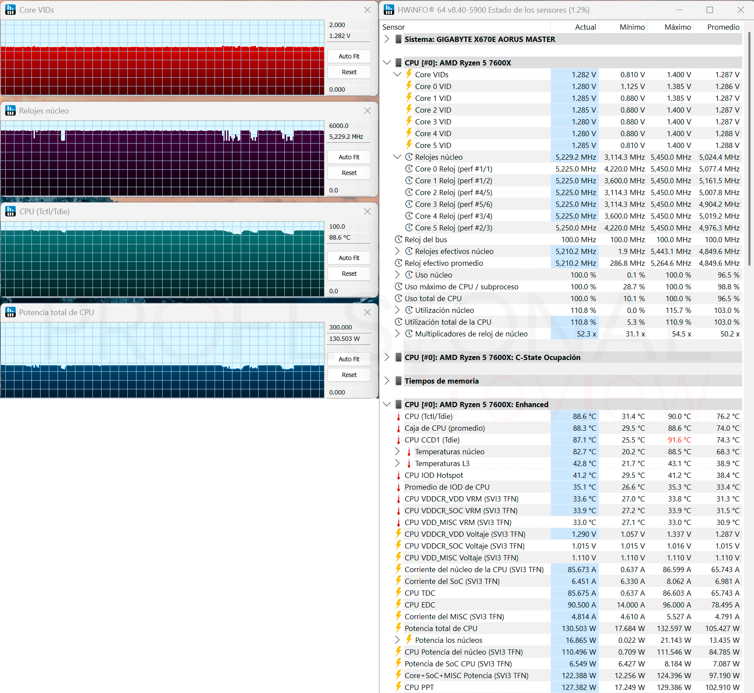Click the Promedio column header
The width and height of the screenshot is (754, 693).
(723, 27)
